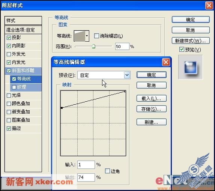Click 取消 in the contour editor
The image size is (215, 191).
[x=152, y=86]
